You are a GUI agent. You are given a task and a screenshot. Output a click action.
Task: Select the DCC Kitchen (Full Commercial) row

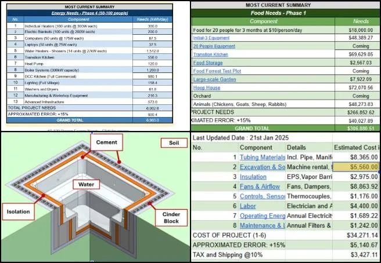click(90, 76)
